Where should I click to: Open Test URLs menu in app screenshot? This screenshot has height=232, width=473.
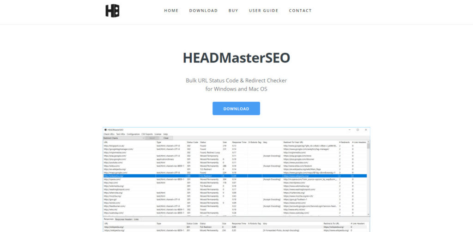121,134
